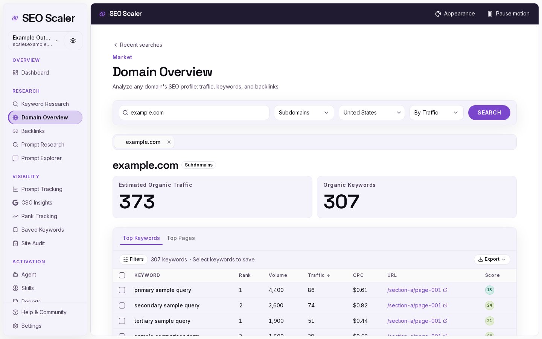Switch to the Top Pages tab
The image size is (542, 339).
(x=181, y=238)
